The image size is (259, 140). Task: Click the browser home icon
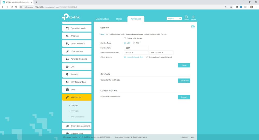[16, 7]
